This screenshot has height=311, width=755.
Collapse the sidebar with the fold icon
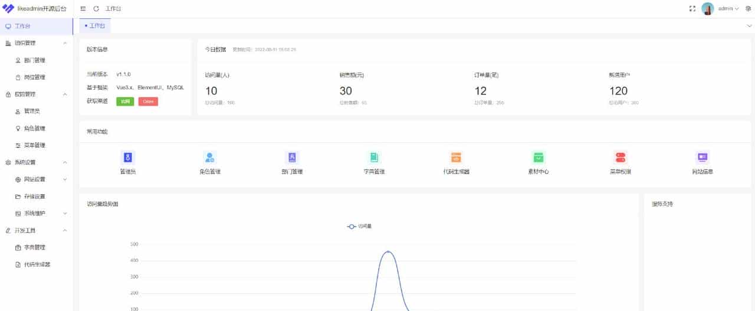click(x=83, y=9)
